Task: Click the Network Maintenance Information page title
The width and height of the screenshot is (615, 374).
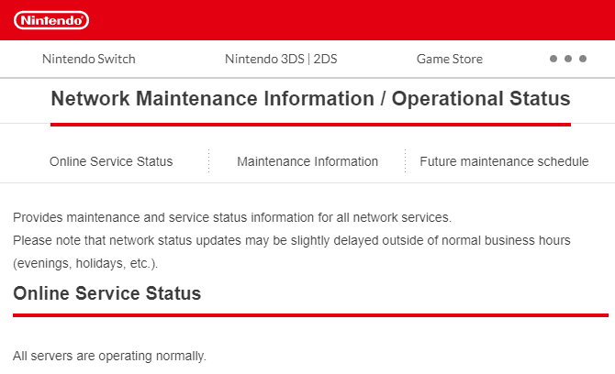Action: pyautogui.click(x=310, y=98)
